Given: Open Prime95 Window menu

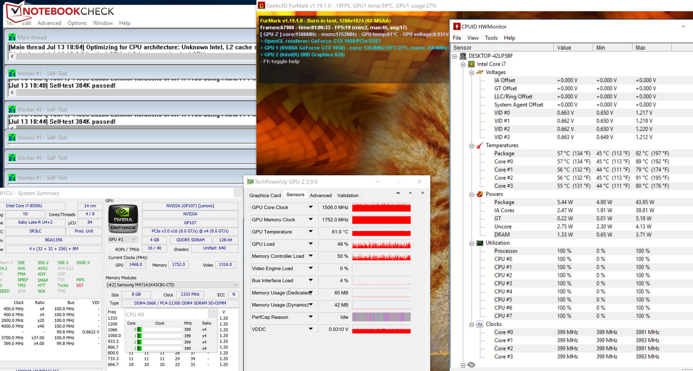Looking at the screenshot, I should pyautogui.click(x=103, y=23).
